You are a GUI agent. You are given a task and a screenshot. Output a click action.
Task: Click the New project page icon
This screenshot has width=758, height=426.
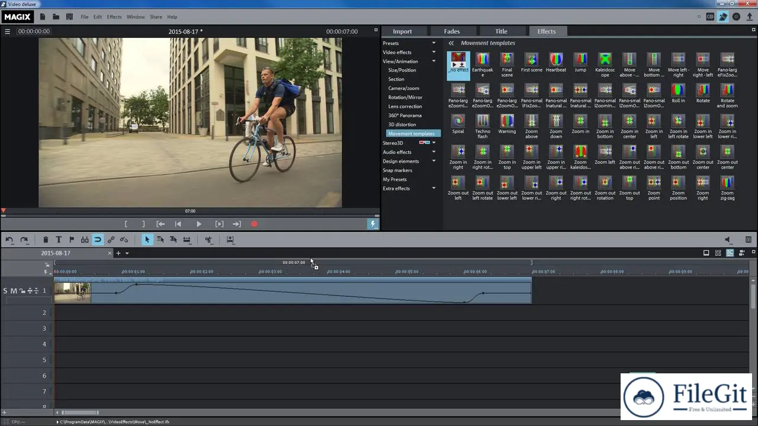43,17
